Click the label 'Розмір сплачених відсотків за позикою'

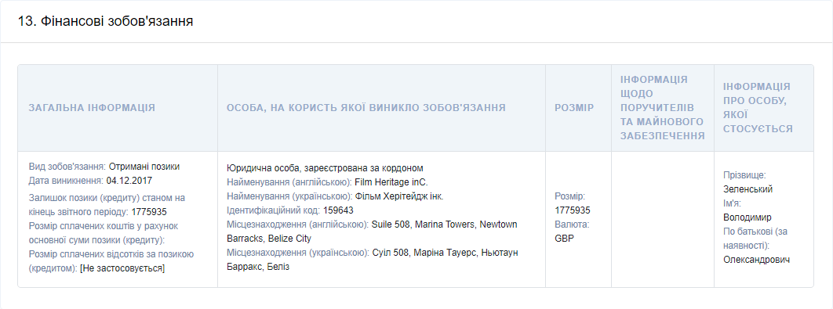tap(111, 254)
